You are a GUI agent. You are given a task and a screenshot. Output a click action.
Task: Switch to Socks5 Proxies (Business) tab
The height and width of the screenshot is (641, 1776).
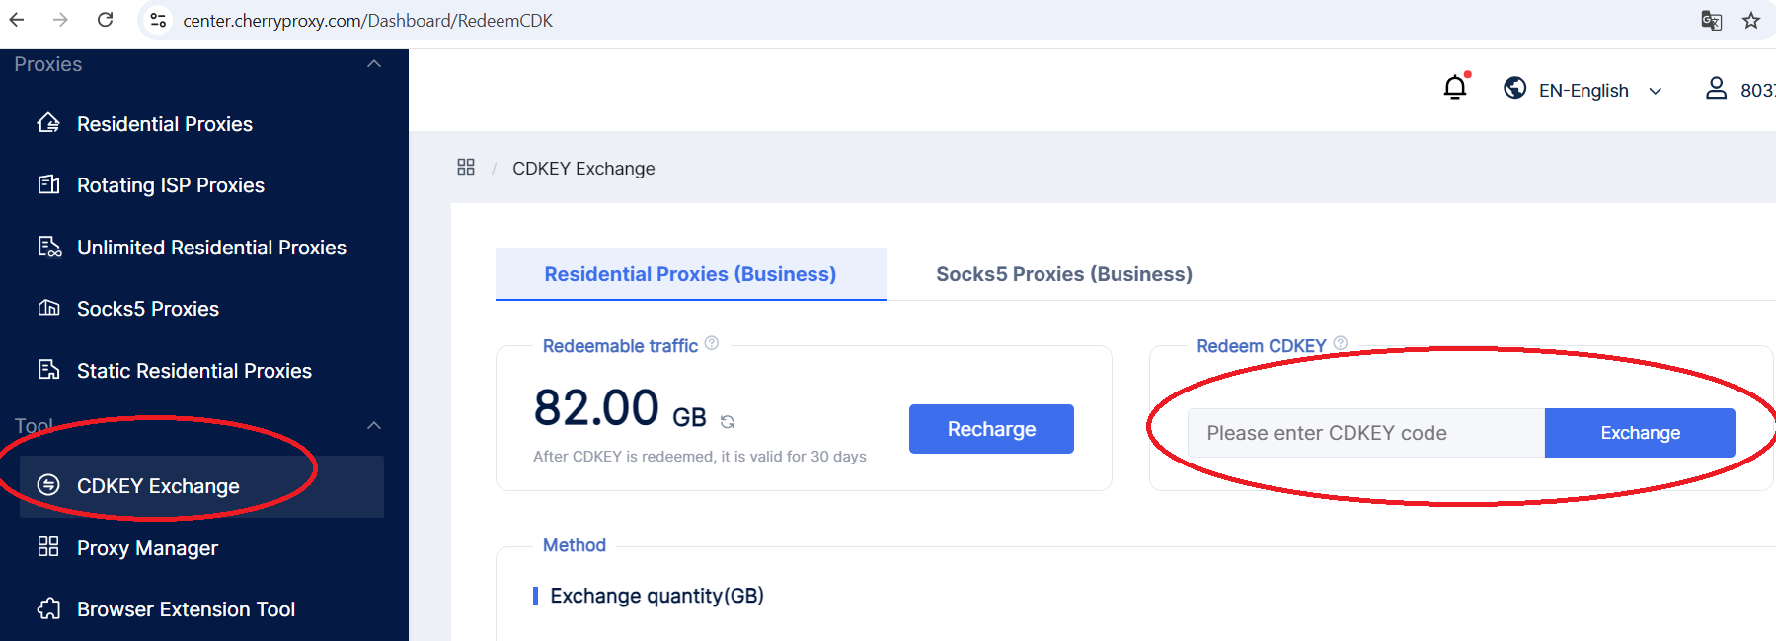pos(1063,274)
